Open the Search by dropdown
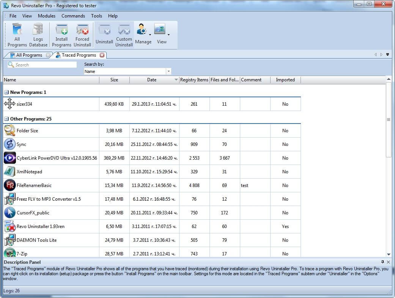This screenshot has width=395, height=298. (168, 71)
